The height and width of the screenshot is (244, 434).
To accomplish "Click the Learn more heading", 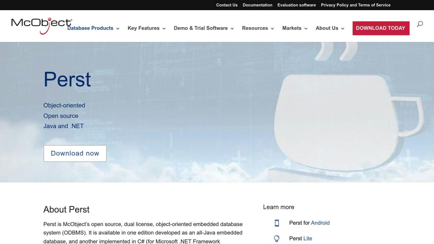I will coord(279,207).
